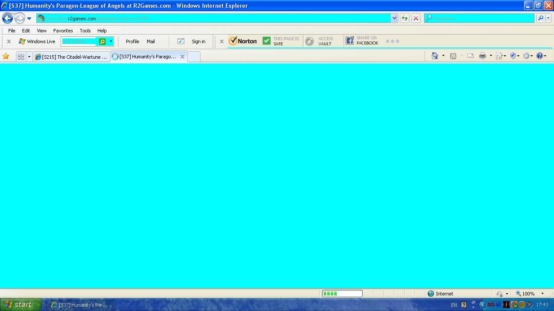Expand the zoom level 100% dropdown
The image size is (554, 311).
coord(542,294)
